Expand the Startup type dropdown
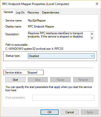This screenshot has width=101, height=117. [x=61, y=56]
